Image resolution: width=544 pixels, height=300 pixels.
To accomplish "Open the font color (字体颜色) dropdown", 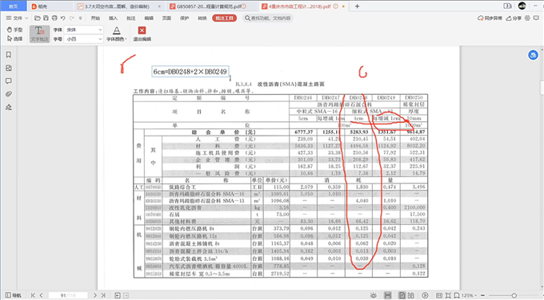I will tap(117, 34).
